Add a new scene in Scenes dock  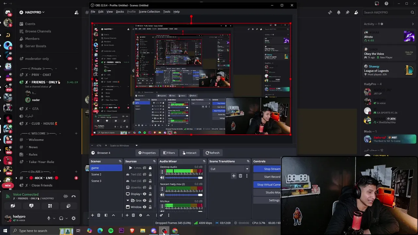point(92,215)
